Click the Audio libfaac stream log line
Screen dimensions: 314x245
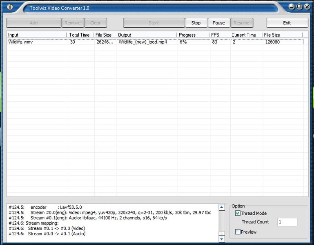(88, 218)
